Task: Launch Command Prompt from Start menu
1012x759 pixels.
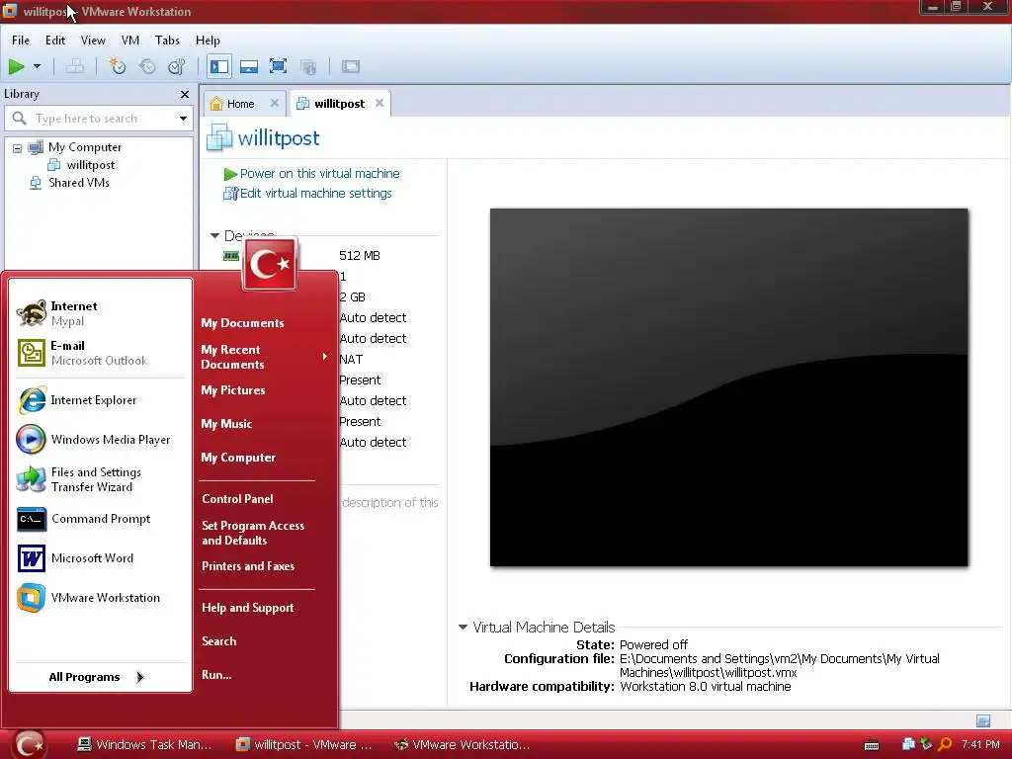Action: [x=101, y=519]
